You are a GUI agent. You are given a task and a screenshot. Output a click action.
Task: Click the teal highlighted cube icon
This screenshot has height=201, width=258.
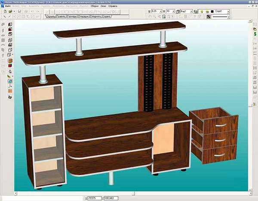click(x=10, y=81)
